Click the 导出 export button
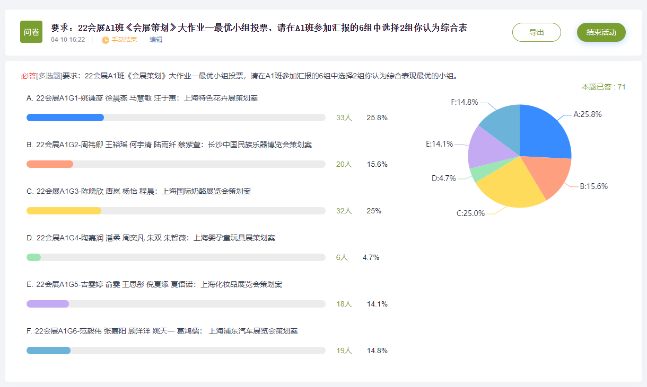Viewport: 647px width, 387px height. [x=536, y=32]
